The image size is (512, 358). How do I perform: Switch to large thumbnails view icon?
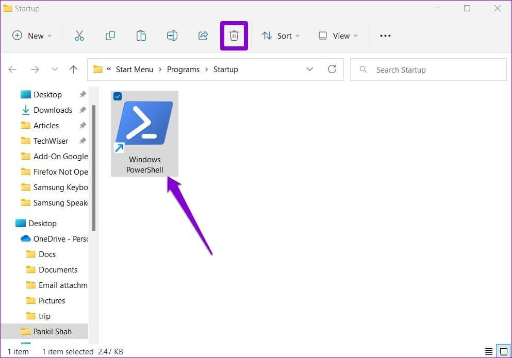click(x=504, y=351)
